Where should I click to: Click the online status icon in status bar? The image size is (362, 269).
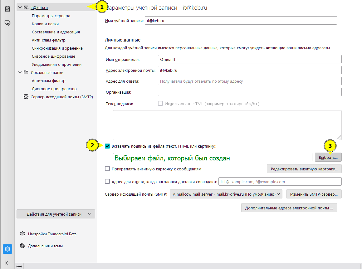pyautogui.click(x=19, y=266)
